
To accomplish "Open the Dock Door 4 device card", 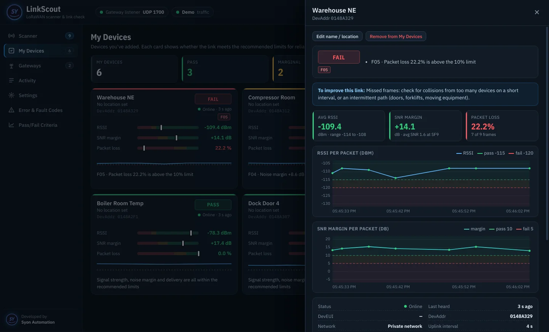I will 274,244.
